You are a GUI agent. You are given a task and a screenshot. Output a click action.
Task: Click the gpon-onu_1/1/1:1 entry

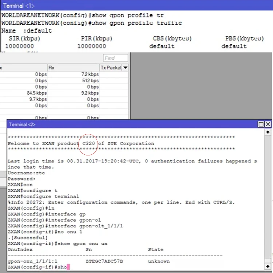[x=32, y=261]
